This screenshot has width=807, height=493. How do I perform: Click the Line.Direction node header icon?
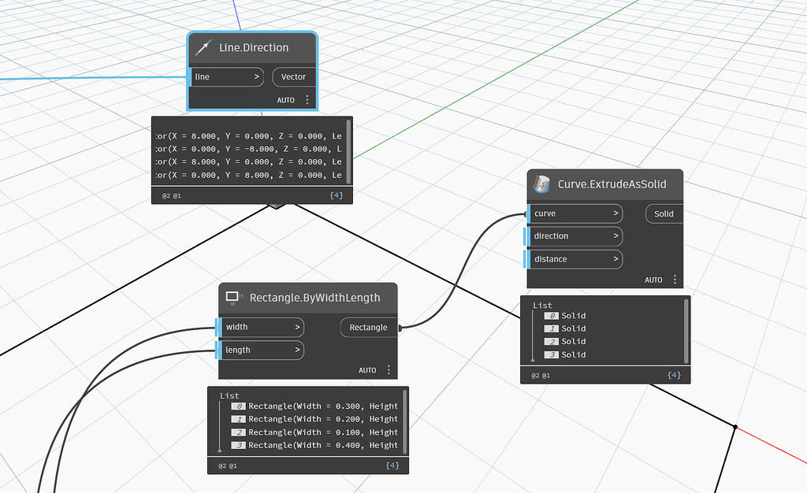coord(203,47)
